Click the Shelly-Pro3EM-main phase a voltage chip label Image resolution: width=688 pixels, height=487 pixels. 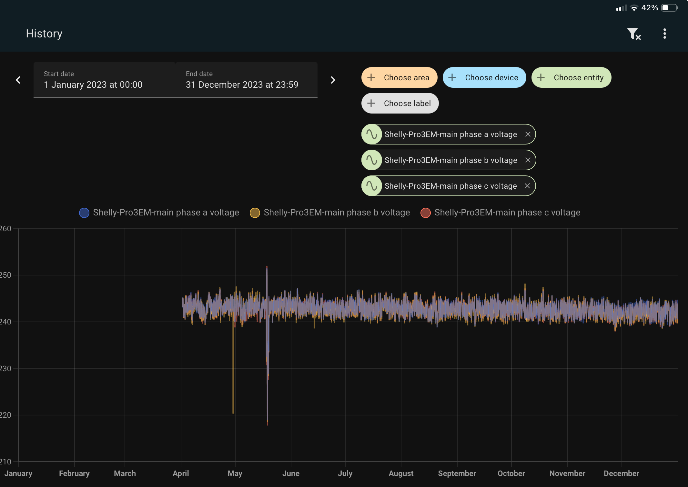pos(451,134)
